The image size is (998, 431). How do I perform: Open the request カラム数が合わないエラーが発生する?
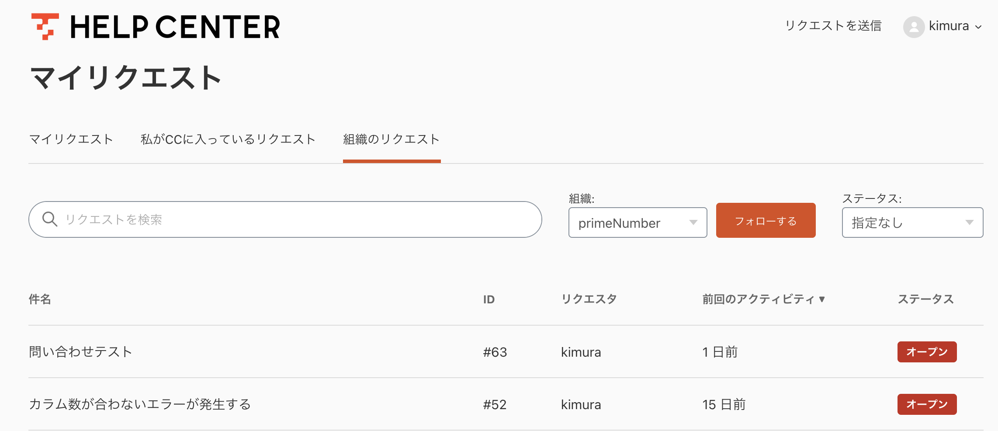tap(140, 404)
